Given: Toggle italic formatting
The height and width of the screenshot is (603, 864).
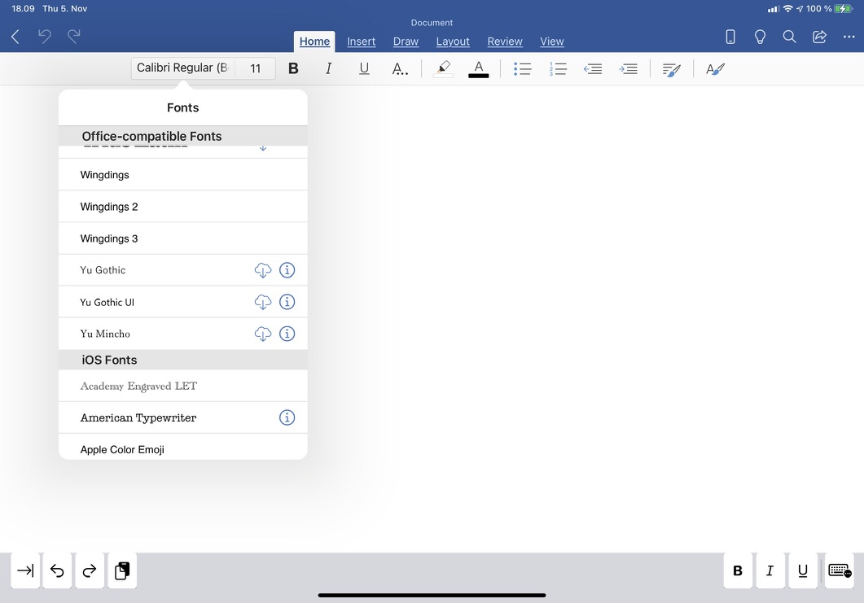Looking at the screenshot, I should click(328, 68).
